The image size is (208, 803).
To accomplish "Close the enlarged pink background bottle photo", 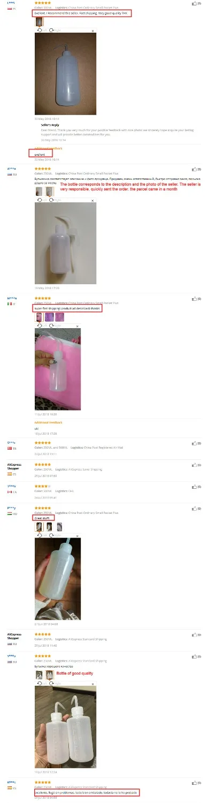I will 78,325.
